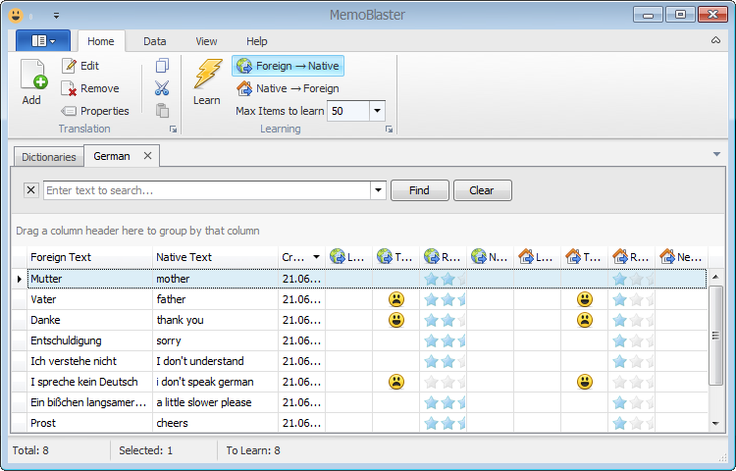This screenshot has height=471, width=736.
Task: Click globe star rating of Mutter row
Action: point(444,279)
